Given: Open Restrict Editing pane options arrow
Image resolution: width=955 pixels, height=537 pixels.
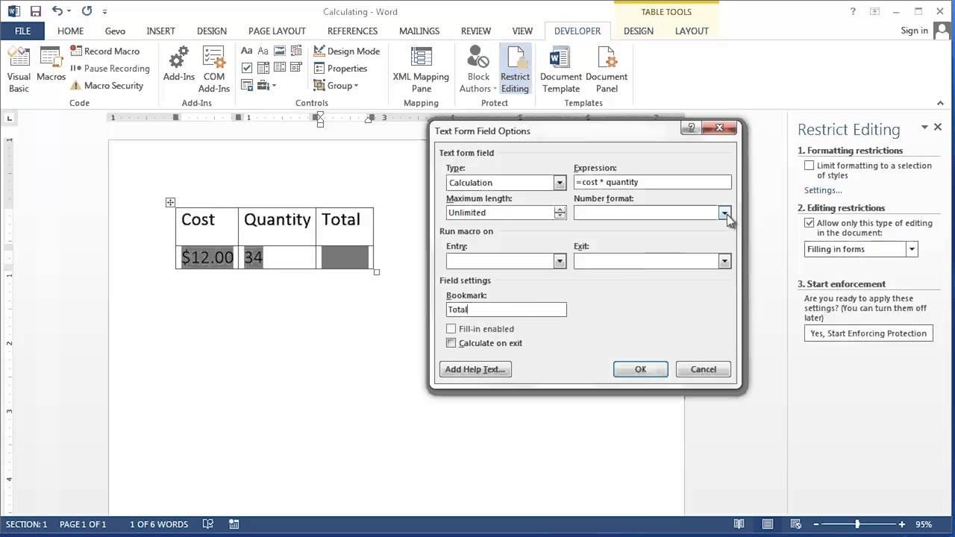Looking at the screenshot, I should 924,128.
